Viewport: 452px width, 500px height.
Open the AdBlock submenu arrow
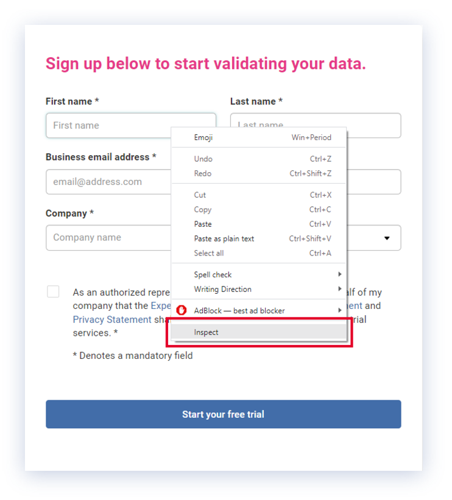point(340,311)
